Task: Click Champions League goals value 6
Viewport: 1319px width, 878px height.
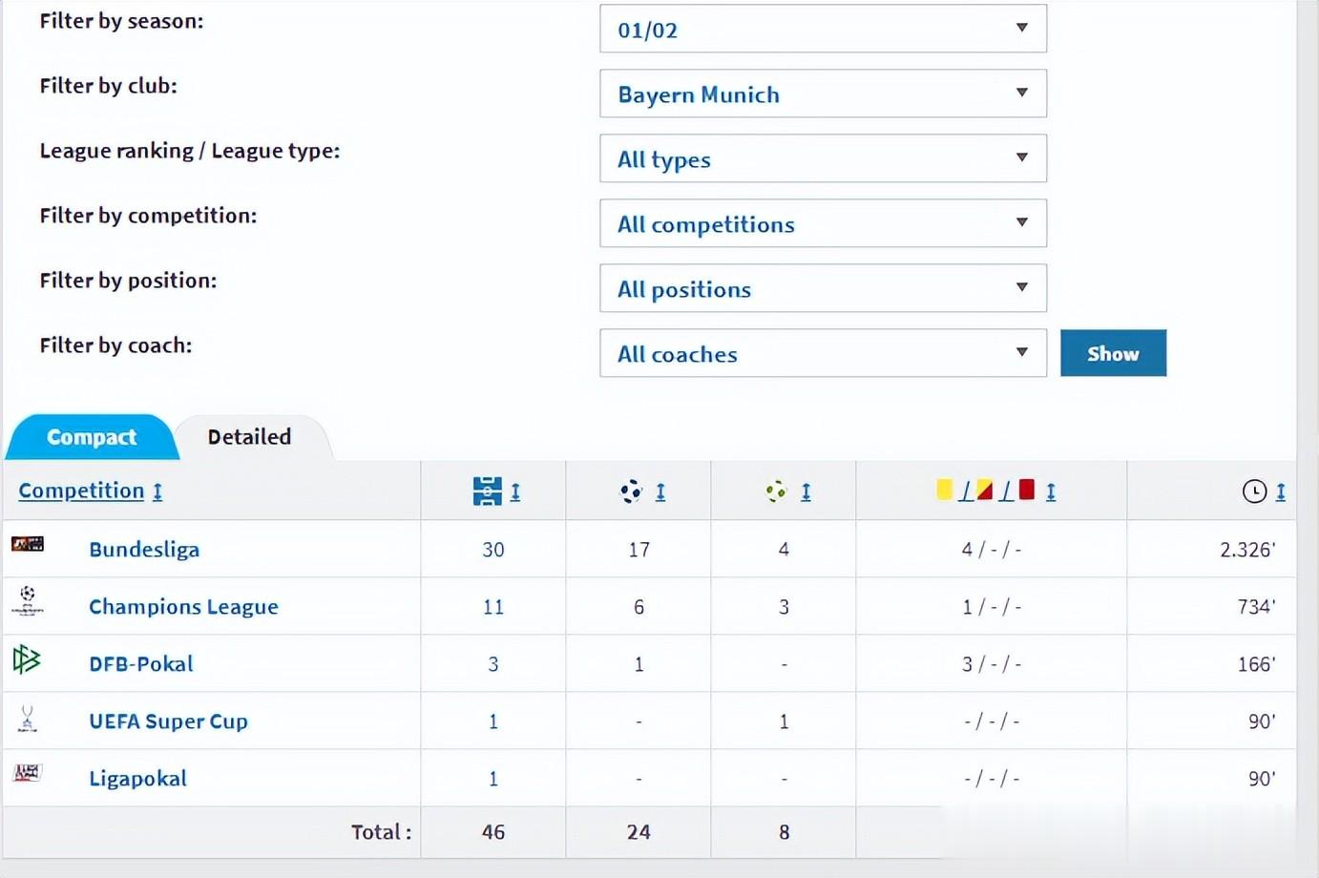Action: coord(639,607)
